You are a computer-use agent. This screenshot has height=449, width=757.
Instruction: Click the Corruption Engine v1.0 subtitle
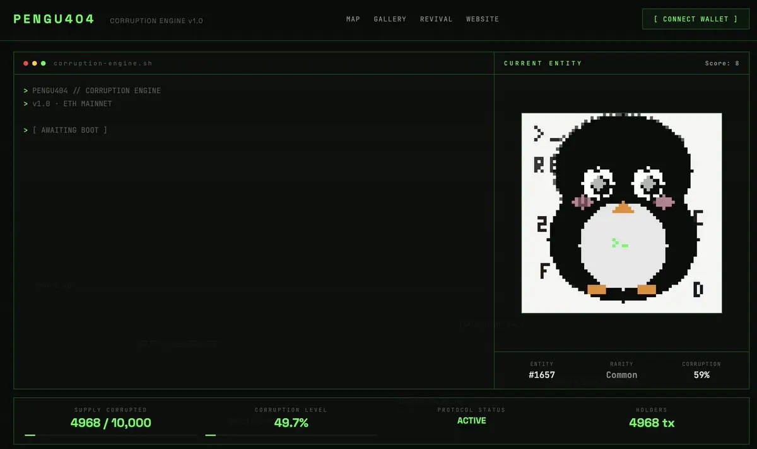156,21
